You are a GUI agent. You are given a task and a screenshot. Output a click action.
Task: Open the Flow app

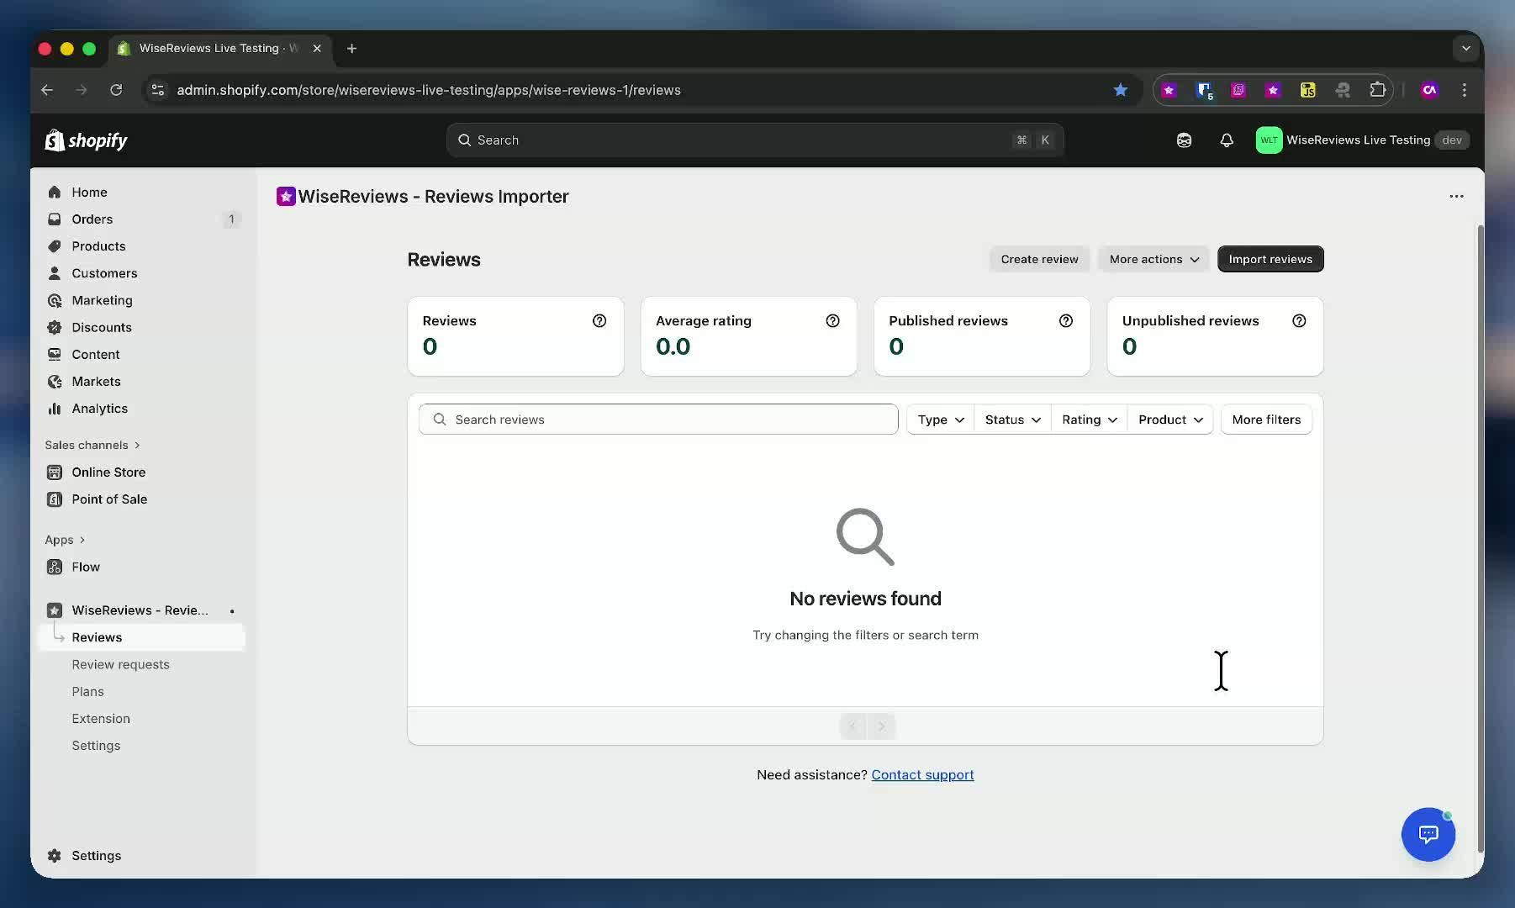(x=143, y=567)
